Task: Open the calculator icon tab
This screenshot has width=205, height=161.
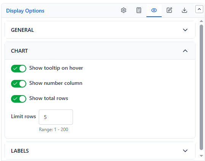Action: coord(139,10)
